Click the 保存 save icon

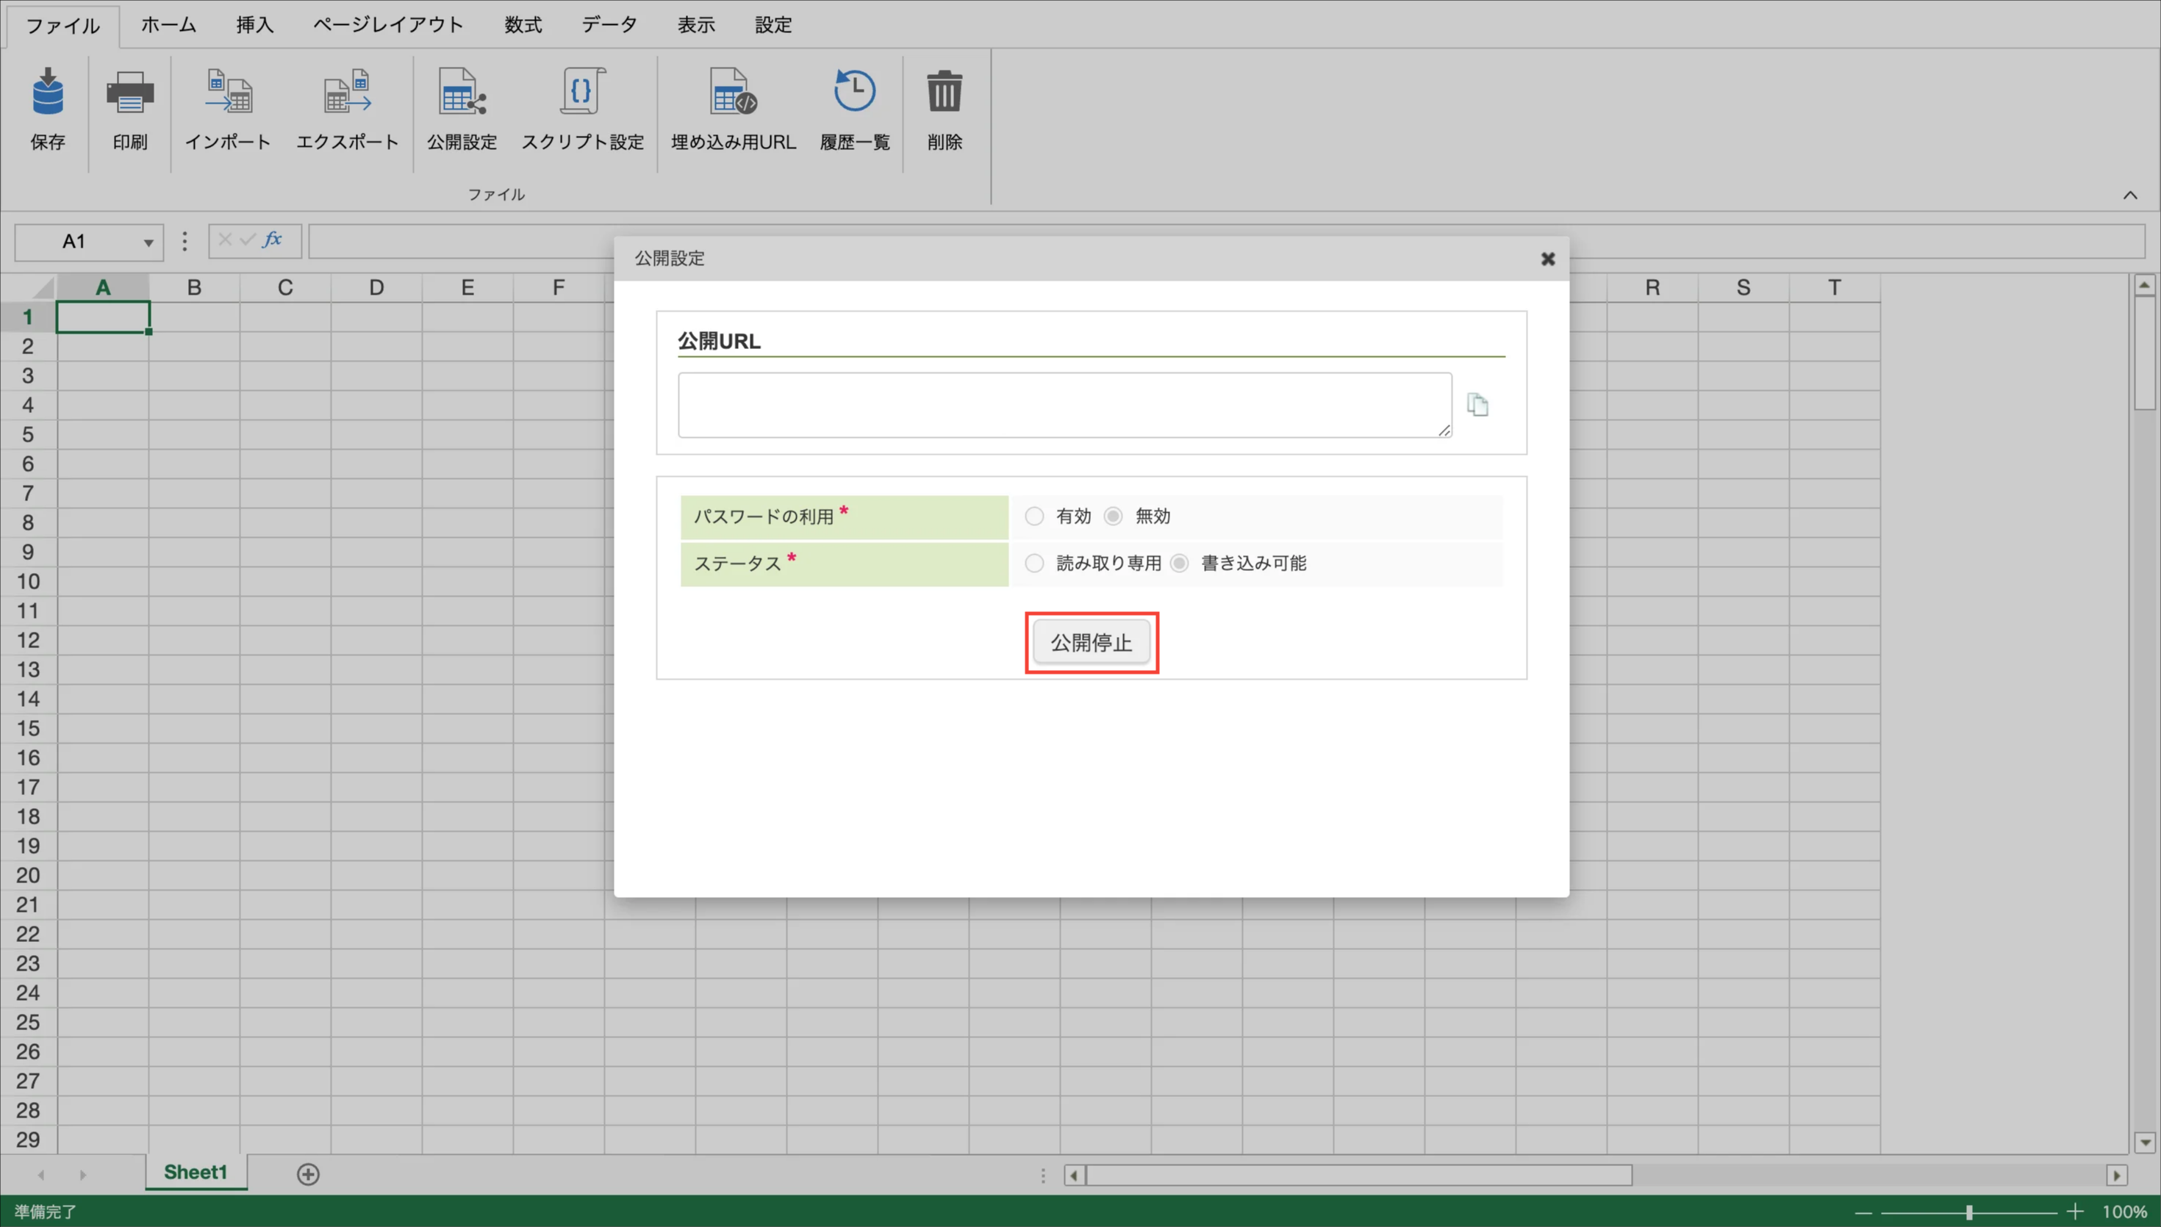tap(48, 93)
